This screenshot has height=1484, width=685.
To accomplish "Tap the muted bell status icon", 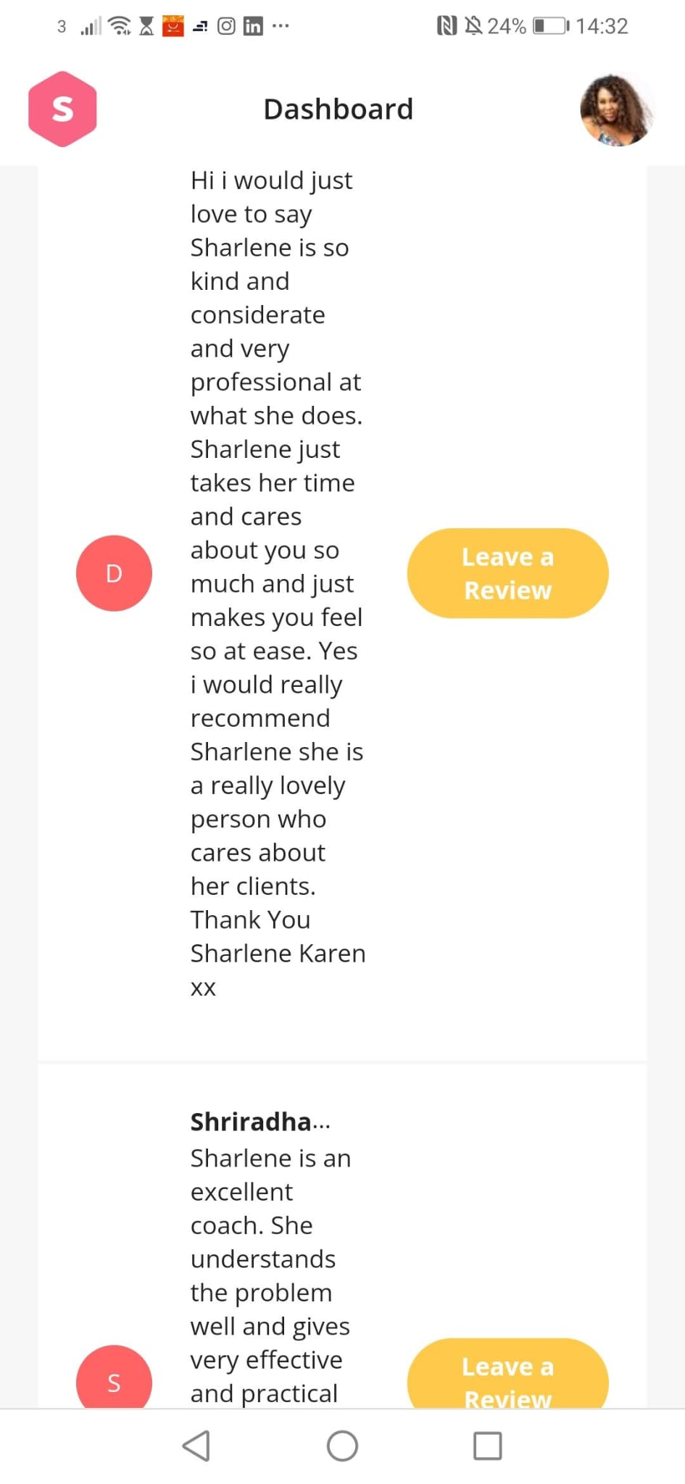I will [473, 27].
